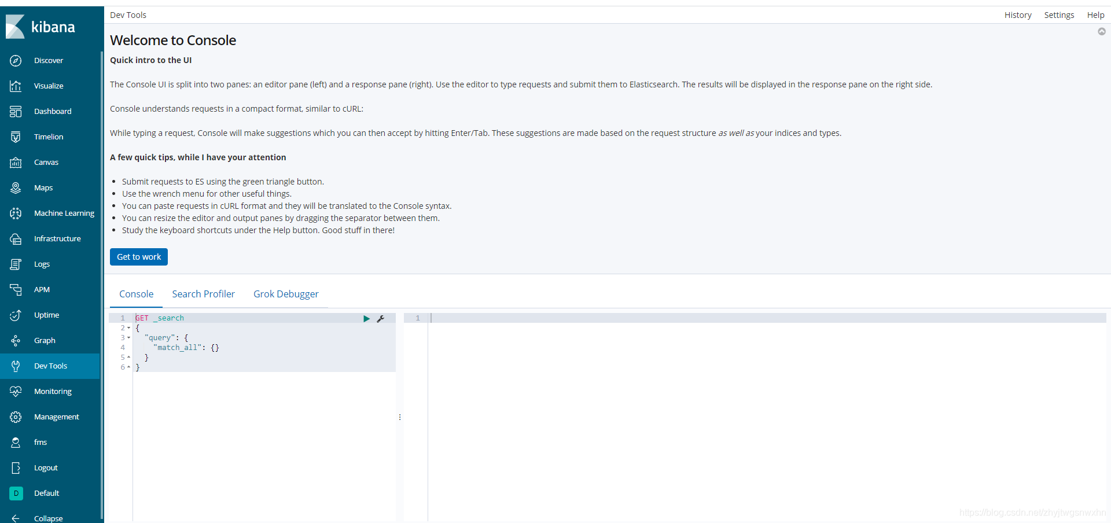1111x523 pixels.
Task: Click the Welcome to Console heading
Action: tap(173, 40)
